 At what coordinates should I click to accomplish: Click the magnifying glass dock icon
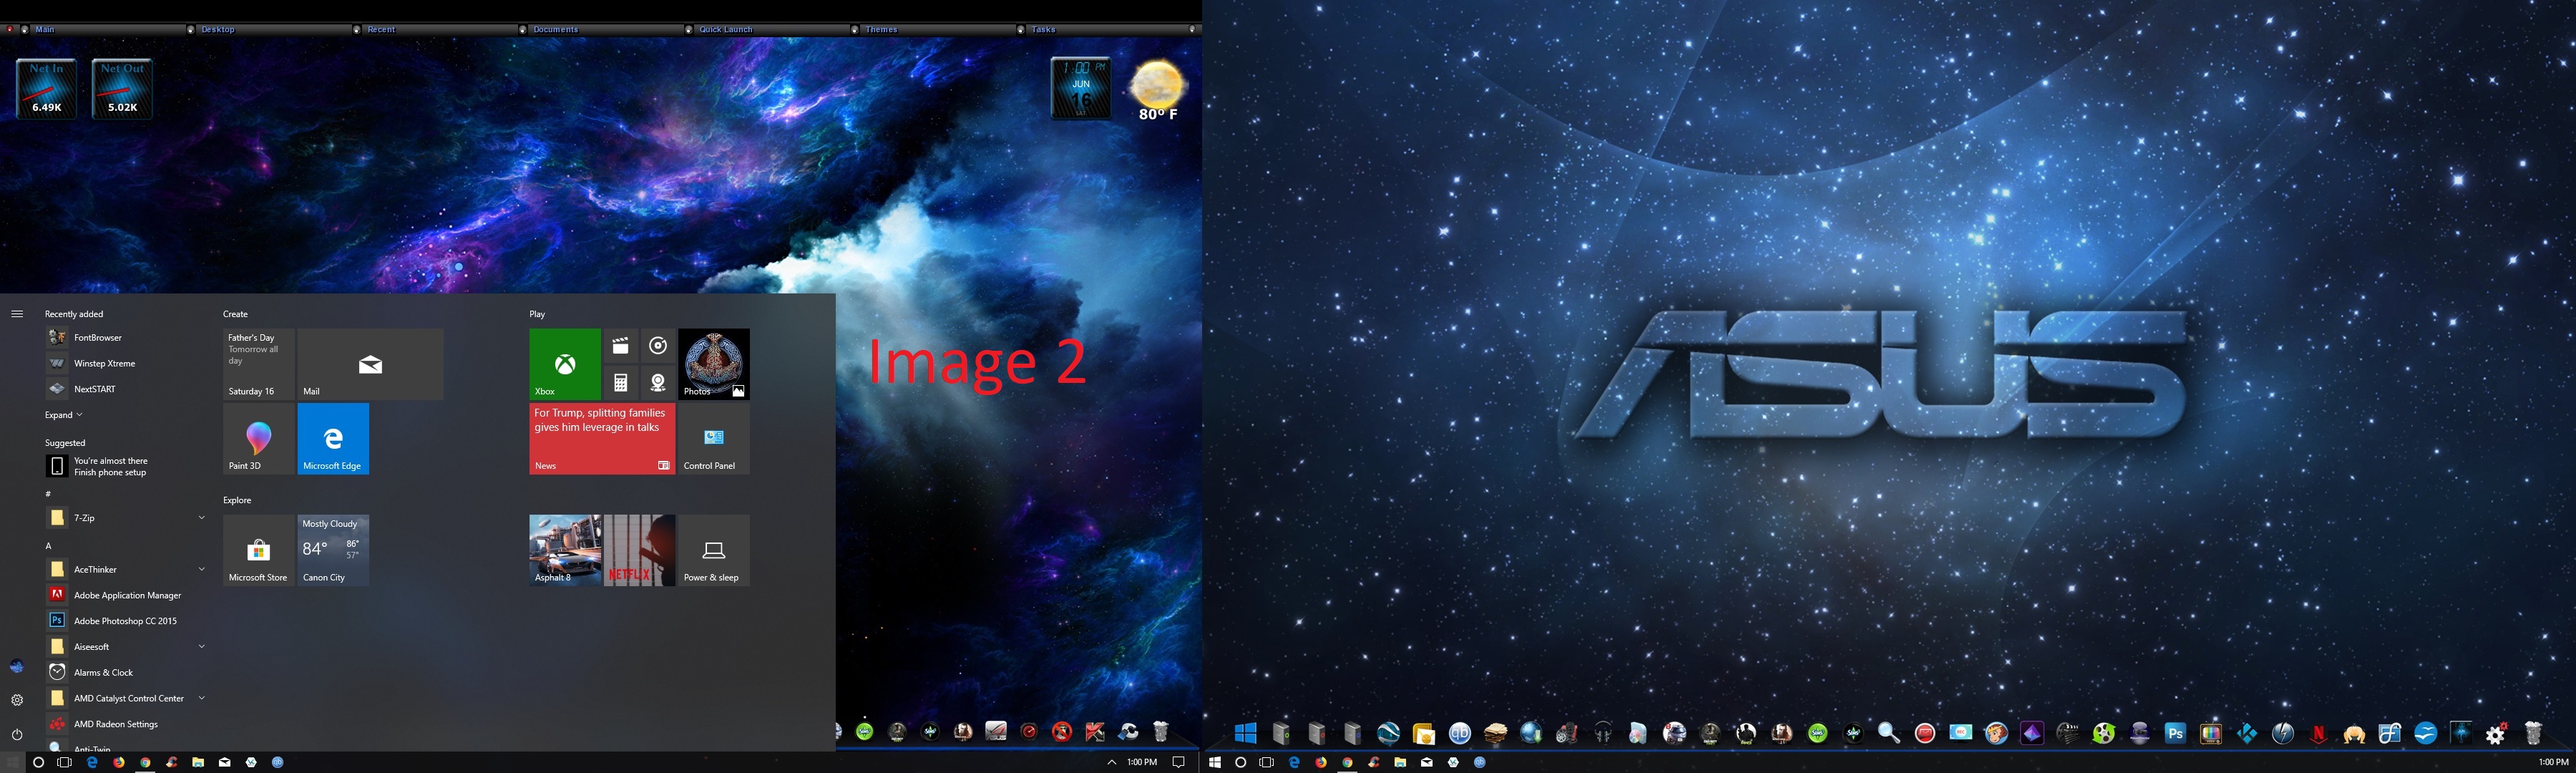(x=1888, y=733)
